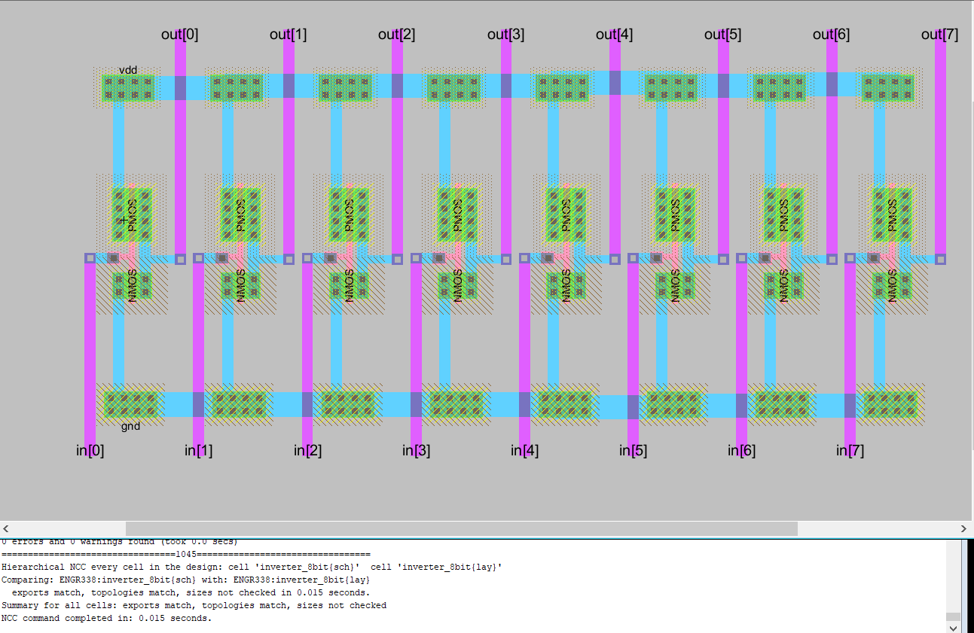Select the first NMOS transistor
974x633 pixels.
pyautogui.click(x=132, y=286)
